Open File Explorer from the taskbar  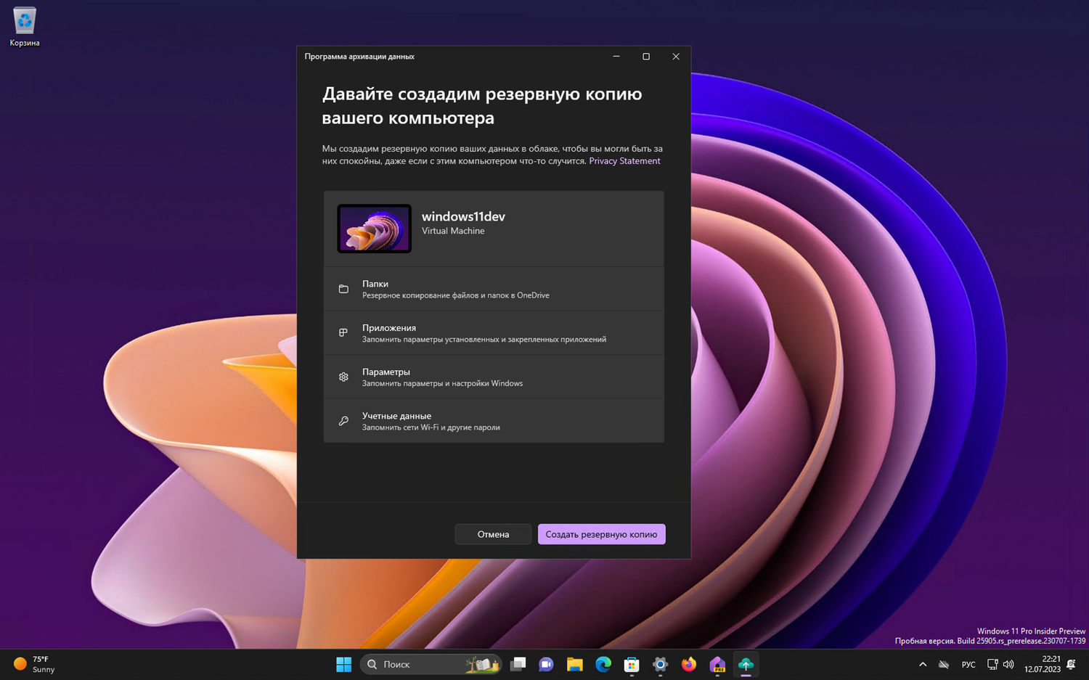pyautogui.click(x=575, y=664)
